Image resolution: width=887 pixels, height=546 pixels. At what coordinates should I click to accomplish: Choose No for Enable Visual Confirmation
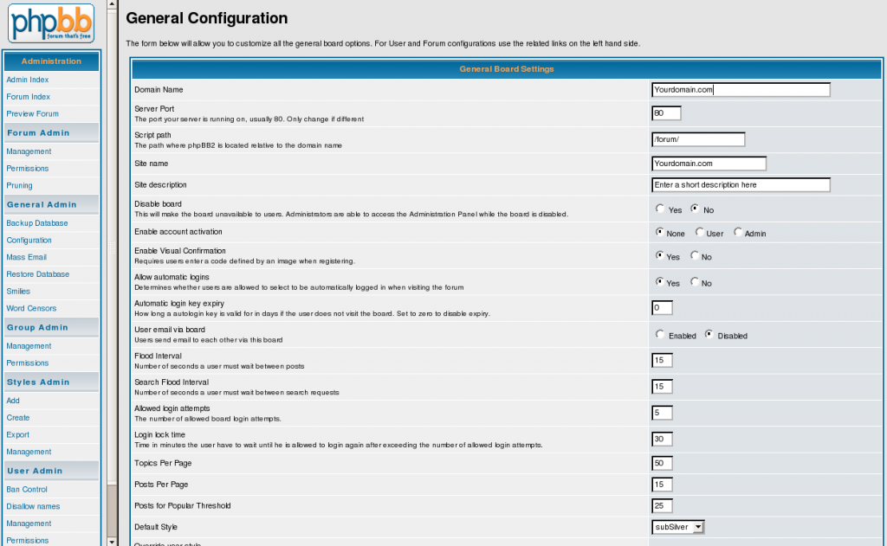tap(696, 256)
